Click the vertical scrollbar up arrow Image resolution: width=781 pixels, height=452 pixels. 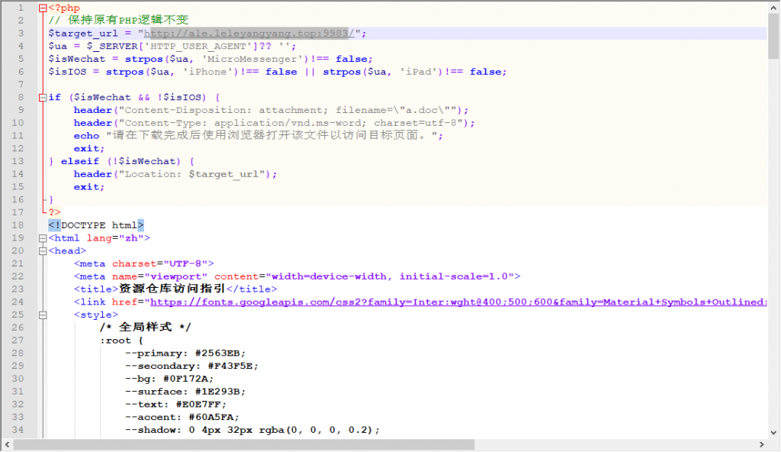point(773,8)
